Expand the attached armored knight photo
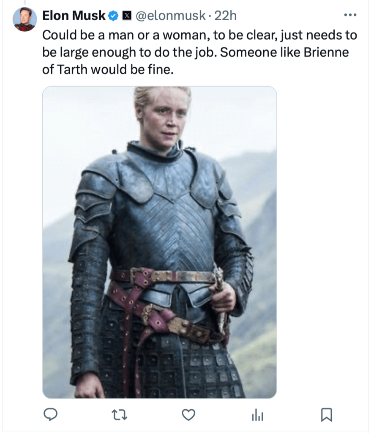This screenshot has width=371, height=433. coord(159,242)
